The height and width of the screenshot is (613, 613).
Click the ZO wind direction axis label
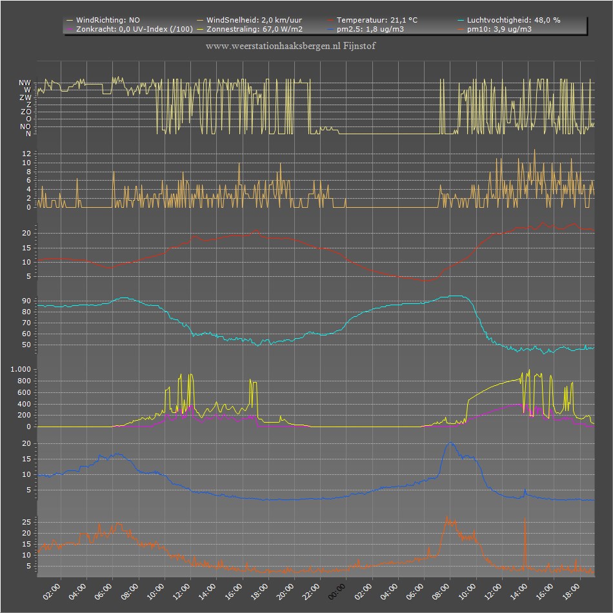26,112
